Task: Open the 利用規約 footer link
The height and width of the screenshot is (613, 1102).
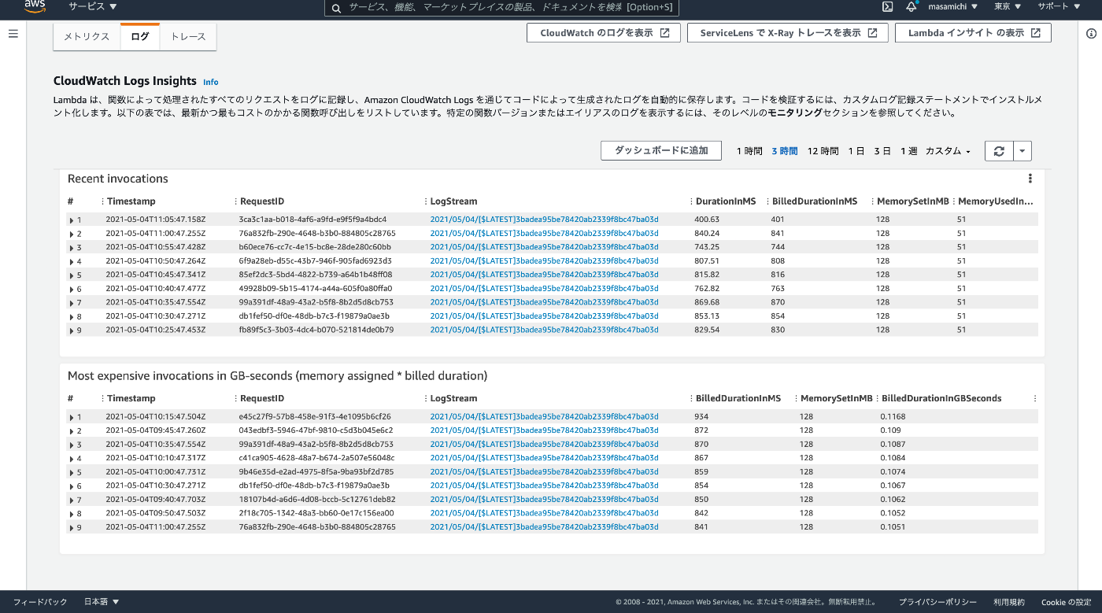Action: coord(1009,602)
